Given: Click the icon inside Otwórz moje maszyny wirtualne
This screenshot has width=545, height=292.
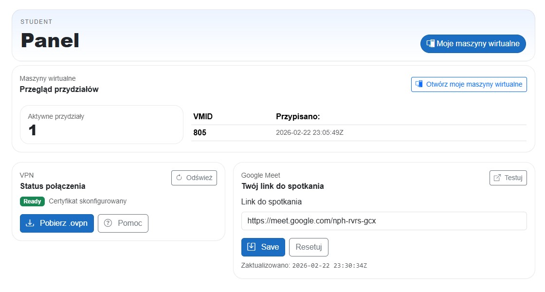Looking at the screenshot, I should [x=419, y=84].
